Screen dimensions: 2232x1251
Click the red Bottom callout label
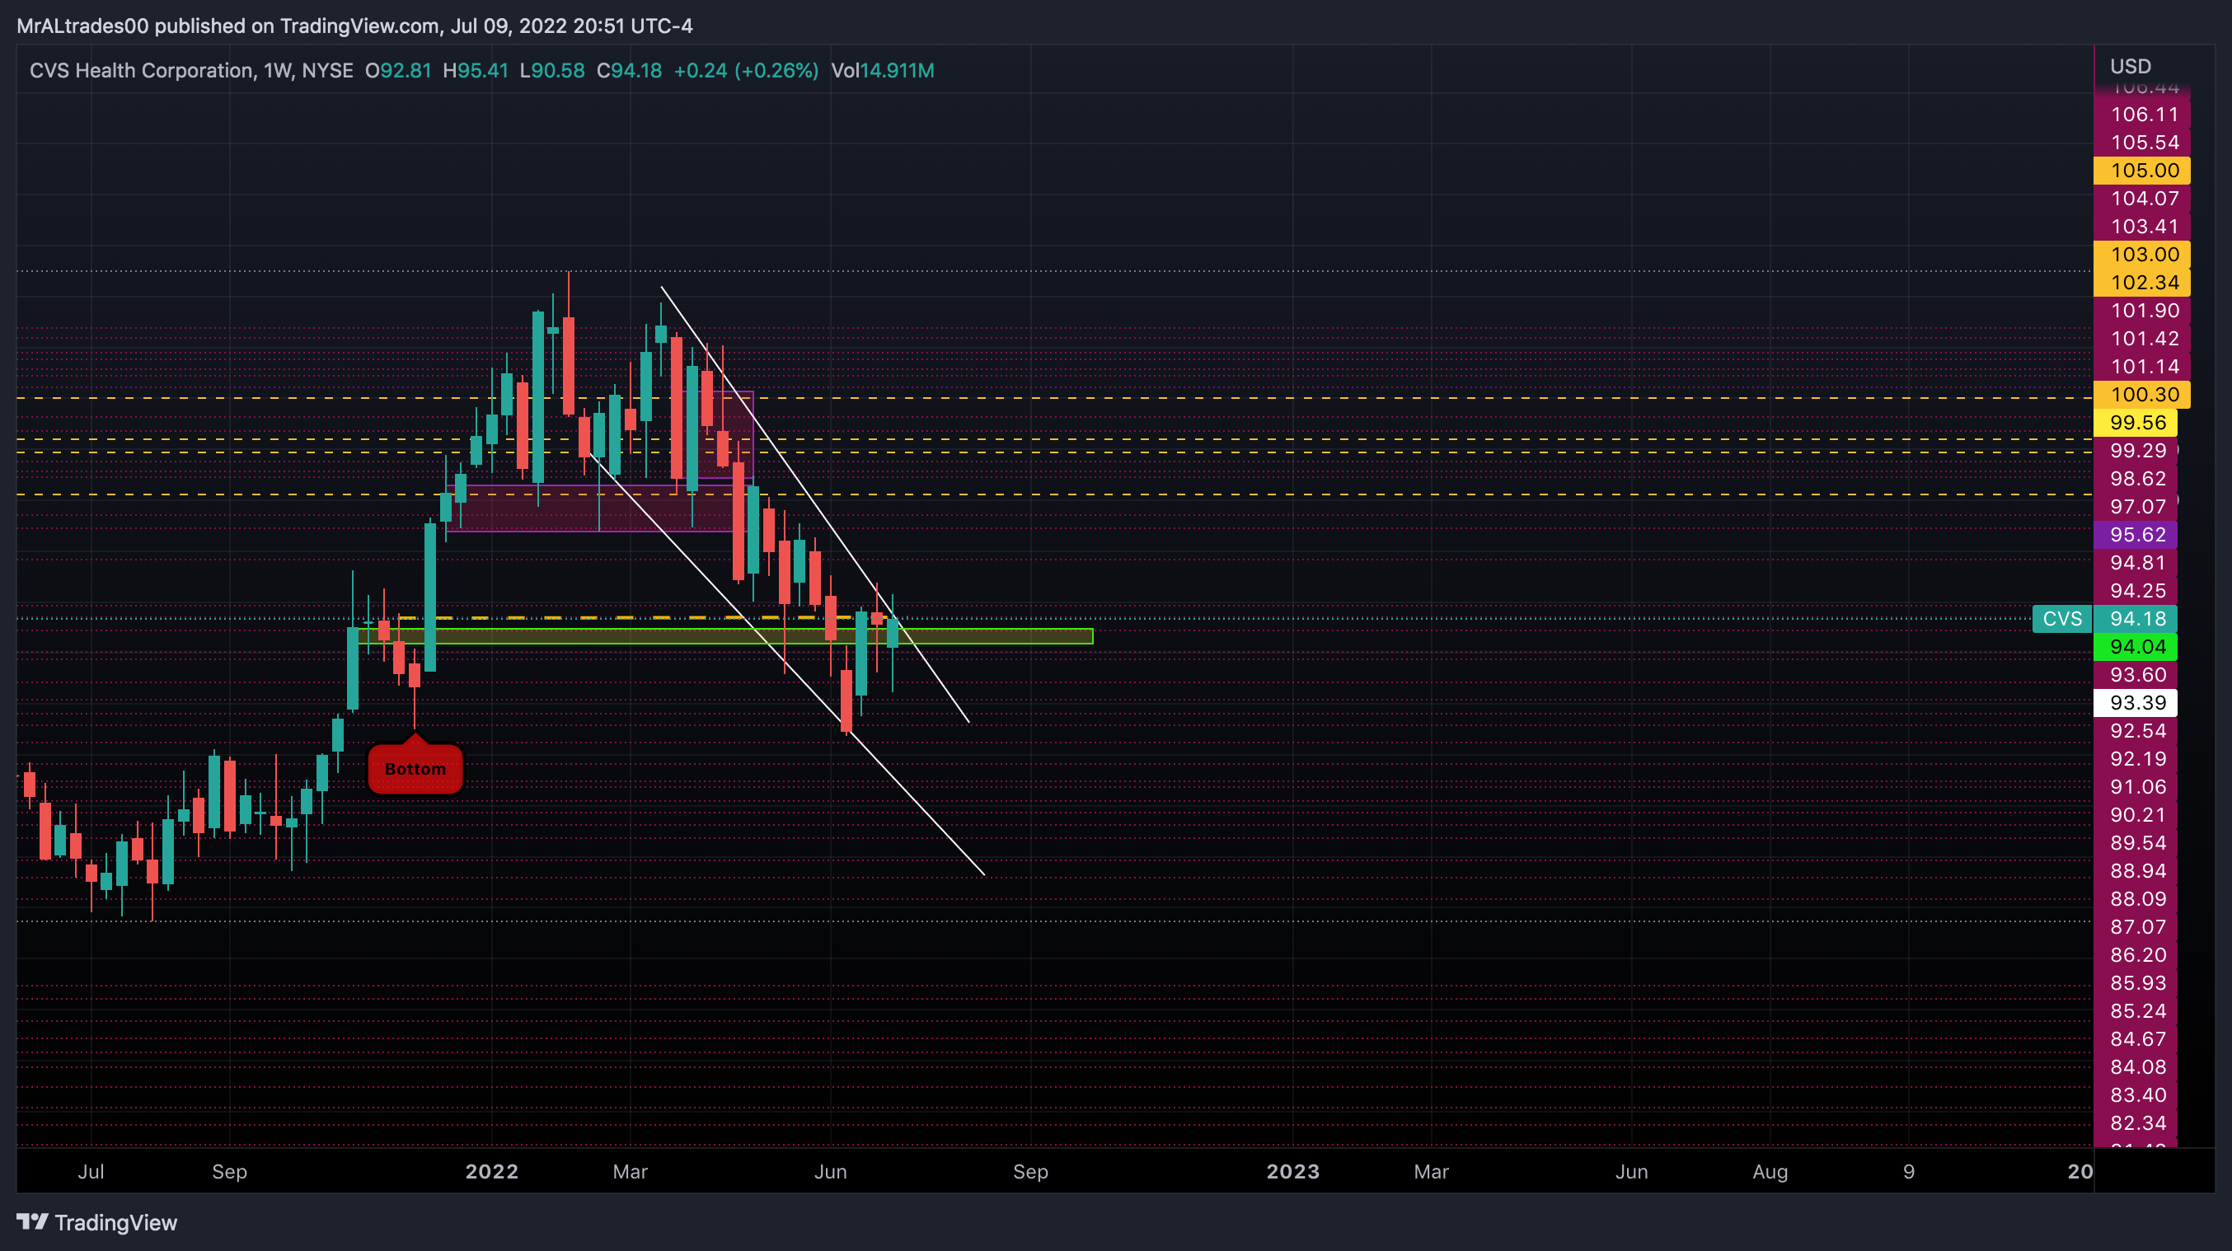point(415,767)
